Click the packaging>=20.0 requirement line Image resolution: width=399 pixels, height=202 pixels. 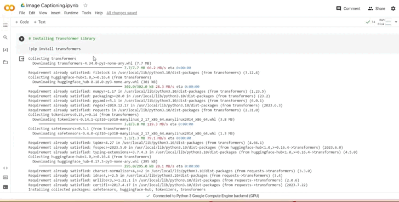tap(149, 96)
